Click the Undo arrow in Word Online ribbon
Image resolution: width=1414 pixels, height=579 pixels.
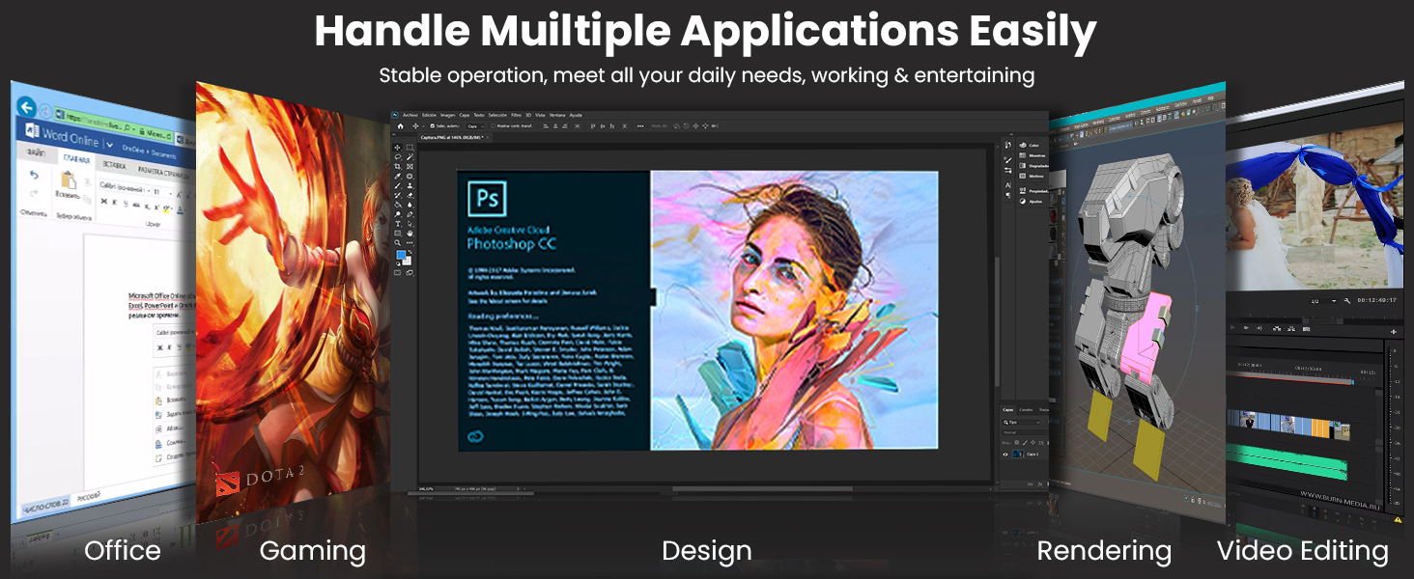(x=34, y=175)
